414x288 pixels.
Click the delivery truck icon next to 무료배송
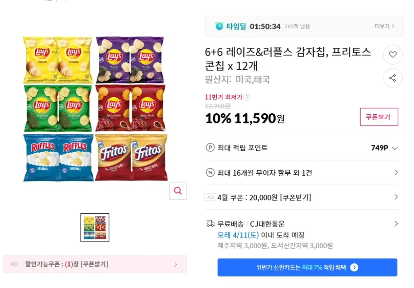click(x=211, y=224)
